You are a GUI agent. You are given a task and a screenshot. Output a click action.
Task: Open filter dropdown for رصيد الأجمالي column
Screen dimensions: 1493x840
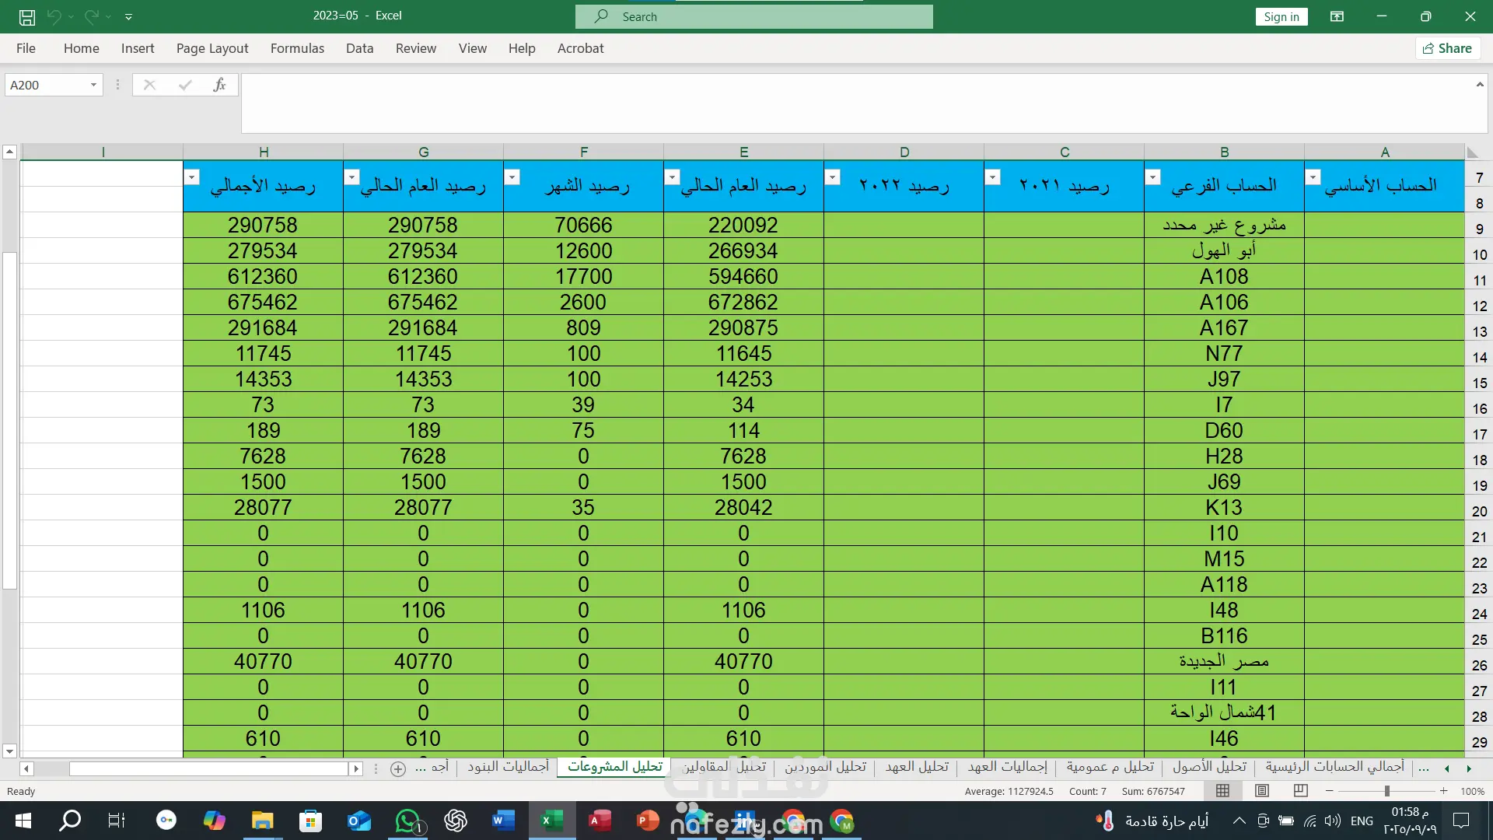pyautogui.click(x=192, y=177)
